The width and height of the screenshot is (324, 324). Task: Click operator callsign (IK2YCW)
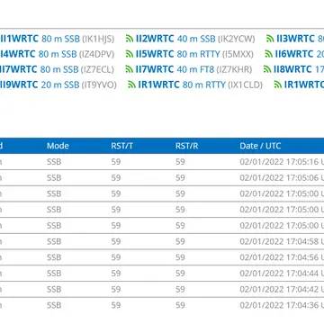[x=237, y=39]
